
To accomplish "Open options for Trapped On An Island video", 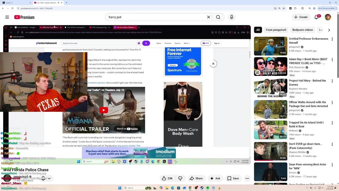I will (x=332, y=123).
